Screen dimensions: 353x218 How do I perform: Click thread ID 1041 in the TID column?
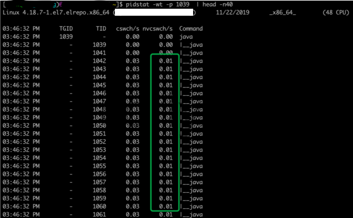click(100, 52)
